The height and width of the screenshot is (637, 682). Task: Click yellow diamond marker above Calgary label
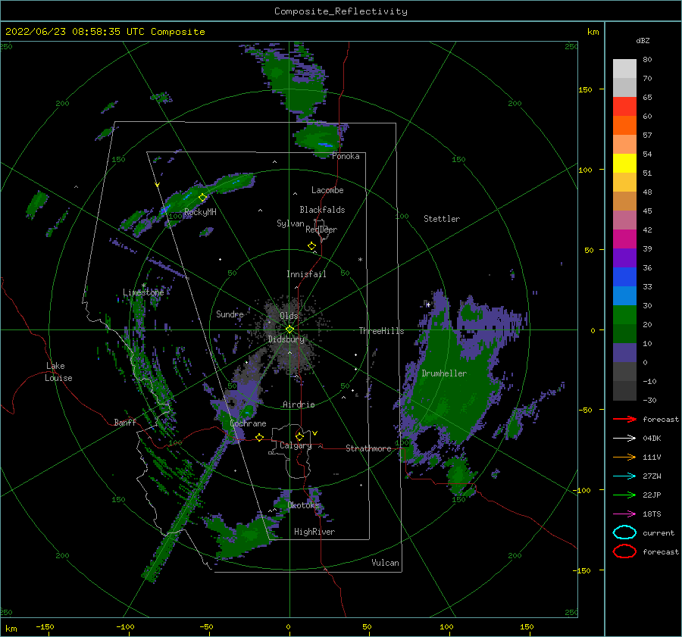(x=299, y=436)
